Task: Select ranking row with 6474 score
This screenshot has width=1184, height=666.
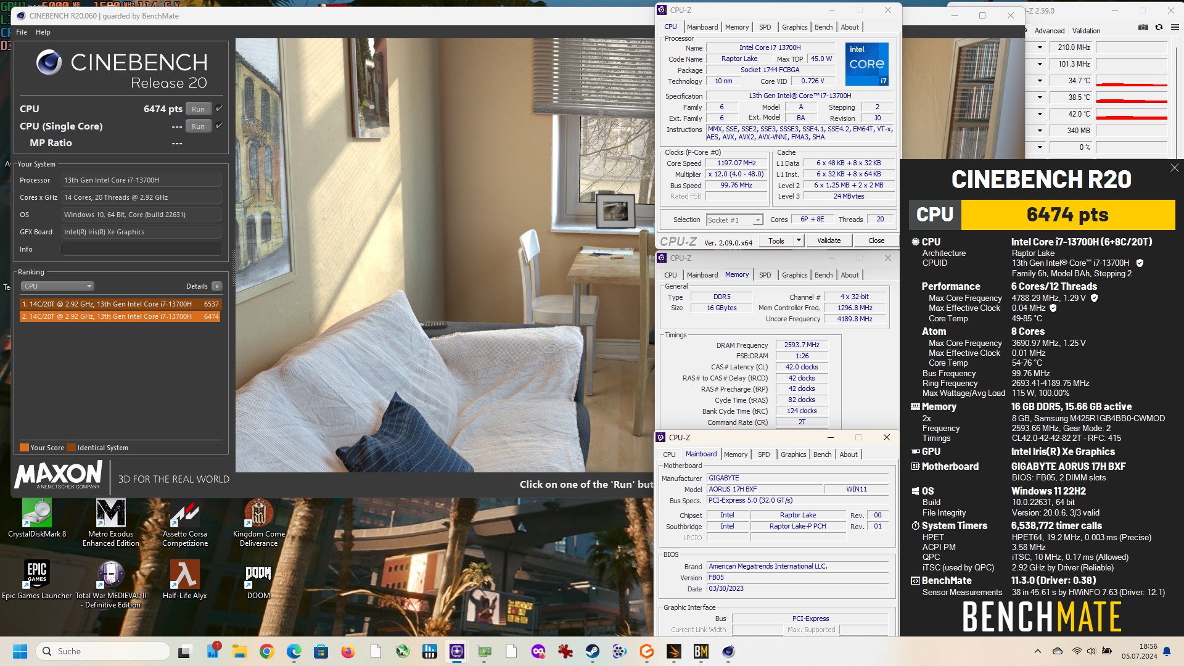Action: 120,316
